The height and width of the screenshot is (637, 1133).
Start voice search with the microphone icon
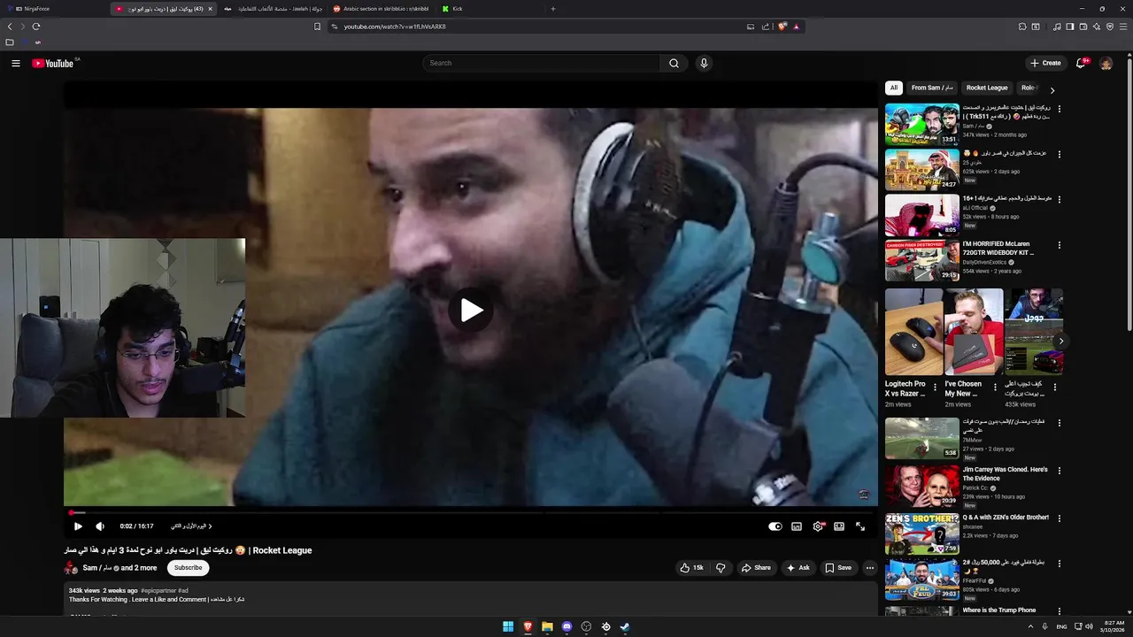[x=704, y=63]
